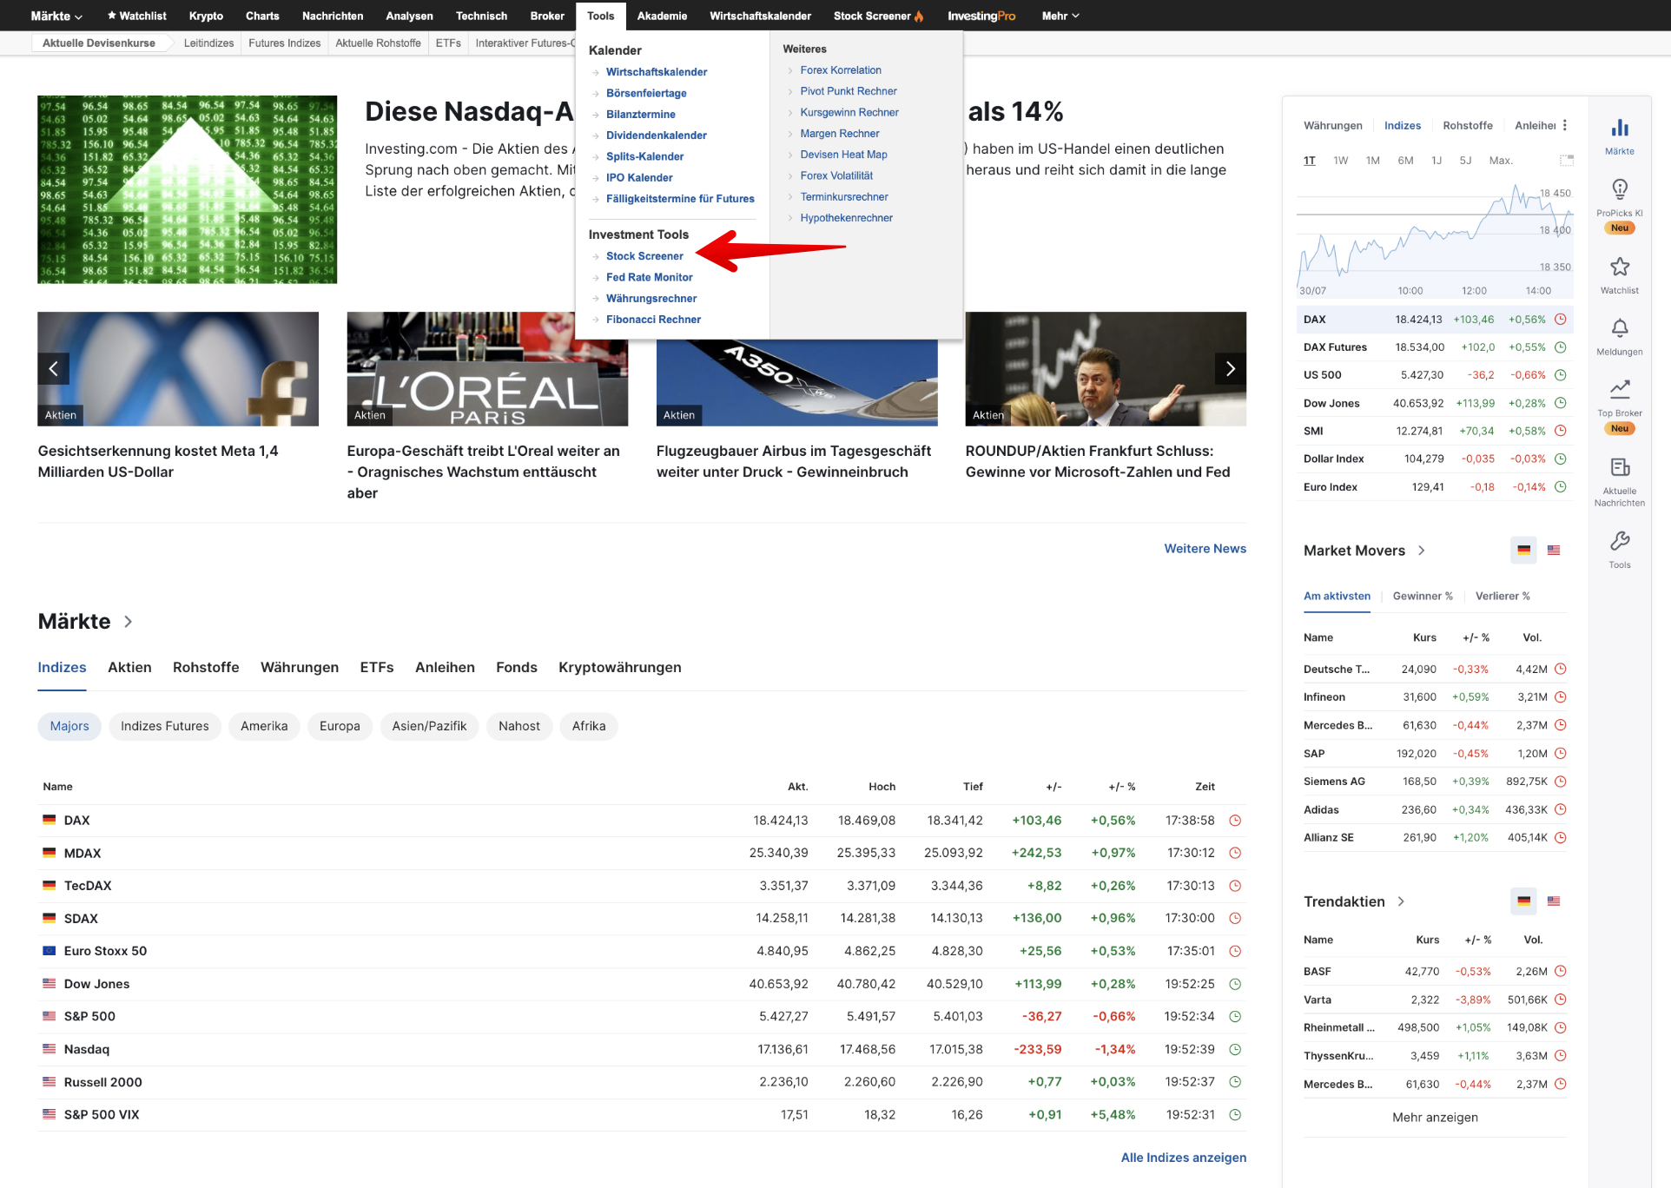Go to the next news carousel slide
The width and height of the screenshot is (1671, 1188).
pyautogui.click(x=1230, y=368)
